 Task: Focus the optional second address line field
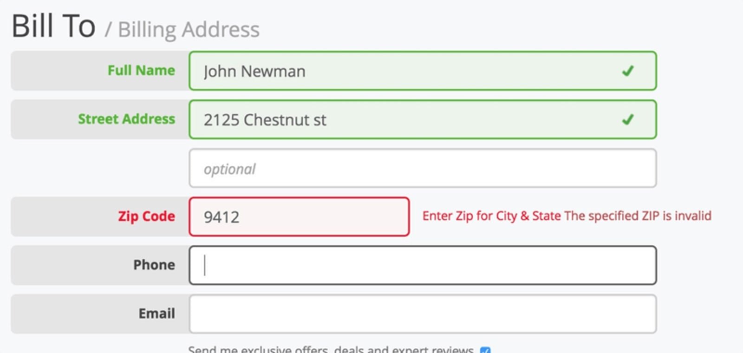pyautogui.click(x=423, y=168)
